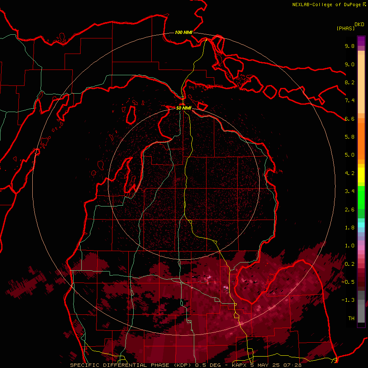Click the 5 MAY 25 07:28 timestamp
Viewport: 368px width, 368px height.
tap(276, 365)
